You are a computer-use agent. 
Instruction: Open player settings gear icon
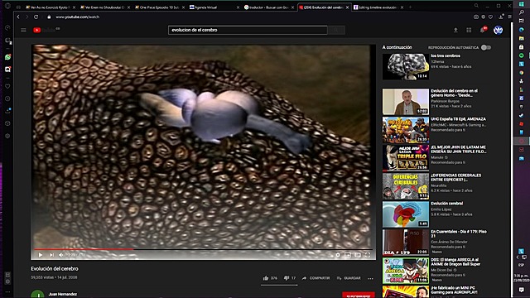(337, 255)
